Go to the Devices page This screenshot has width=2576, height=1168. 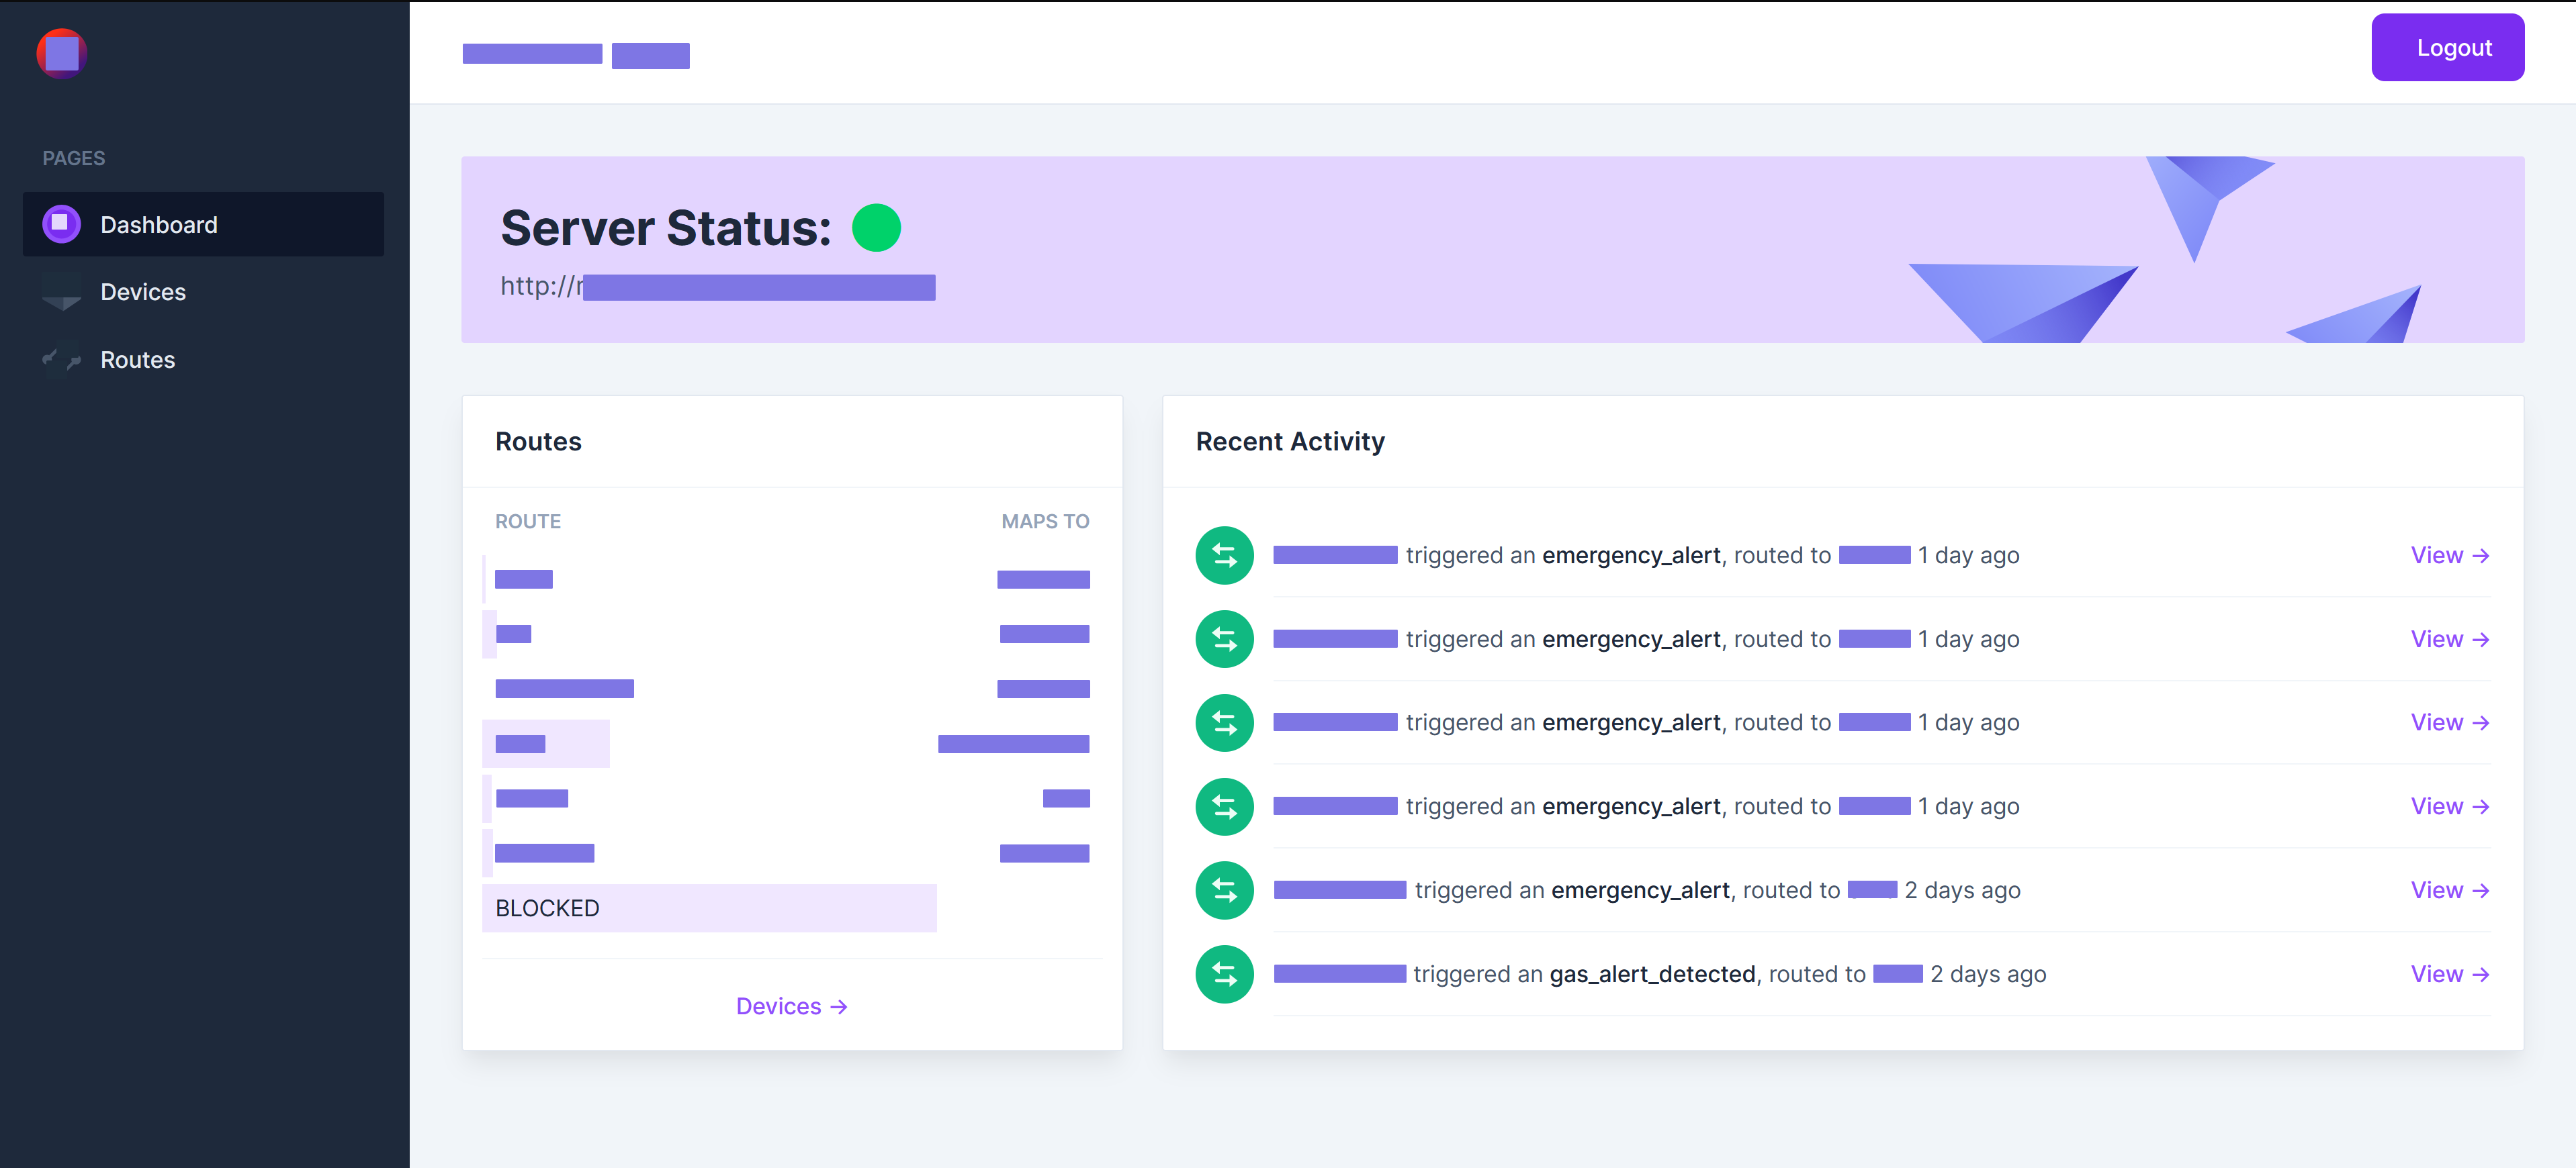click(143, 292)
